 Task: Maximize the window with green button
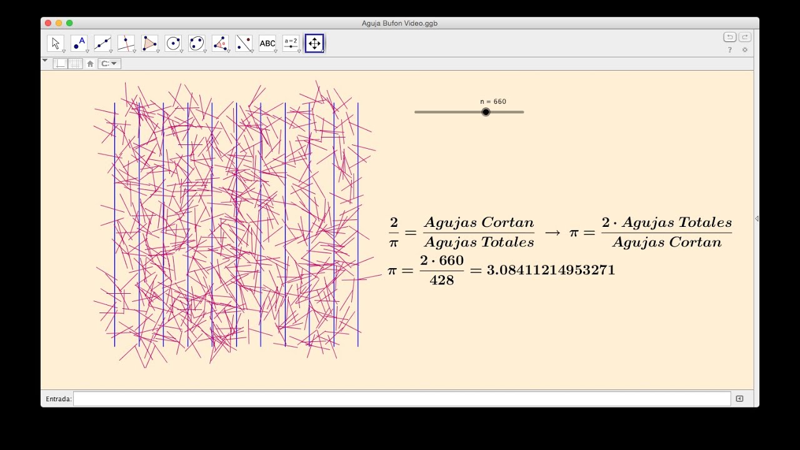tap(69, 23)
